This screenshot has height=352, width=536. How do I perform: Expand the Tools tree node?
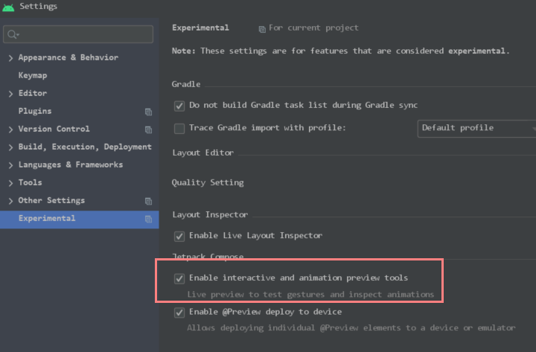pyautogui.click(x=10, y=183)
